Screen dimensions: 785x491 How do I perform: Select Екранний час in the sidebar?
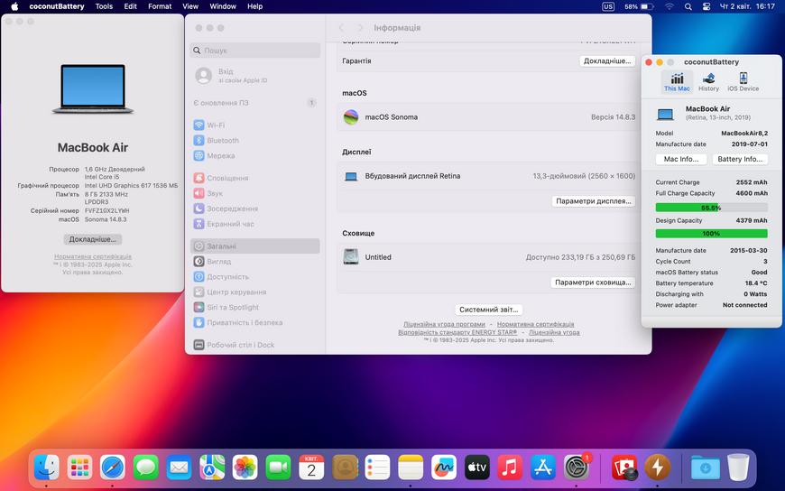coord(255,224)
